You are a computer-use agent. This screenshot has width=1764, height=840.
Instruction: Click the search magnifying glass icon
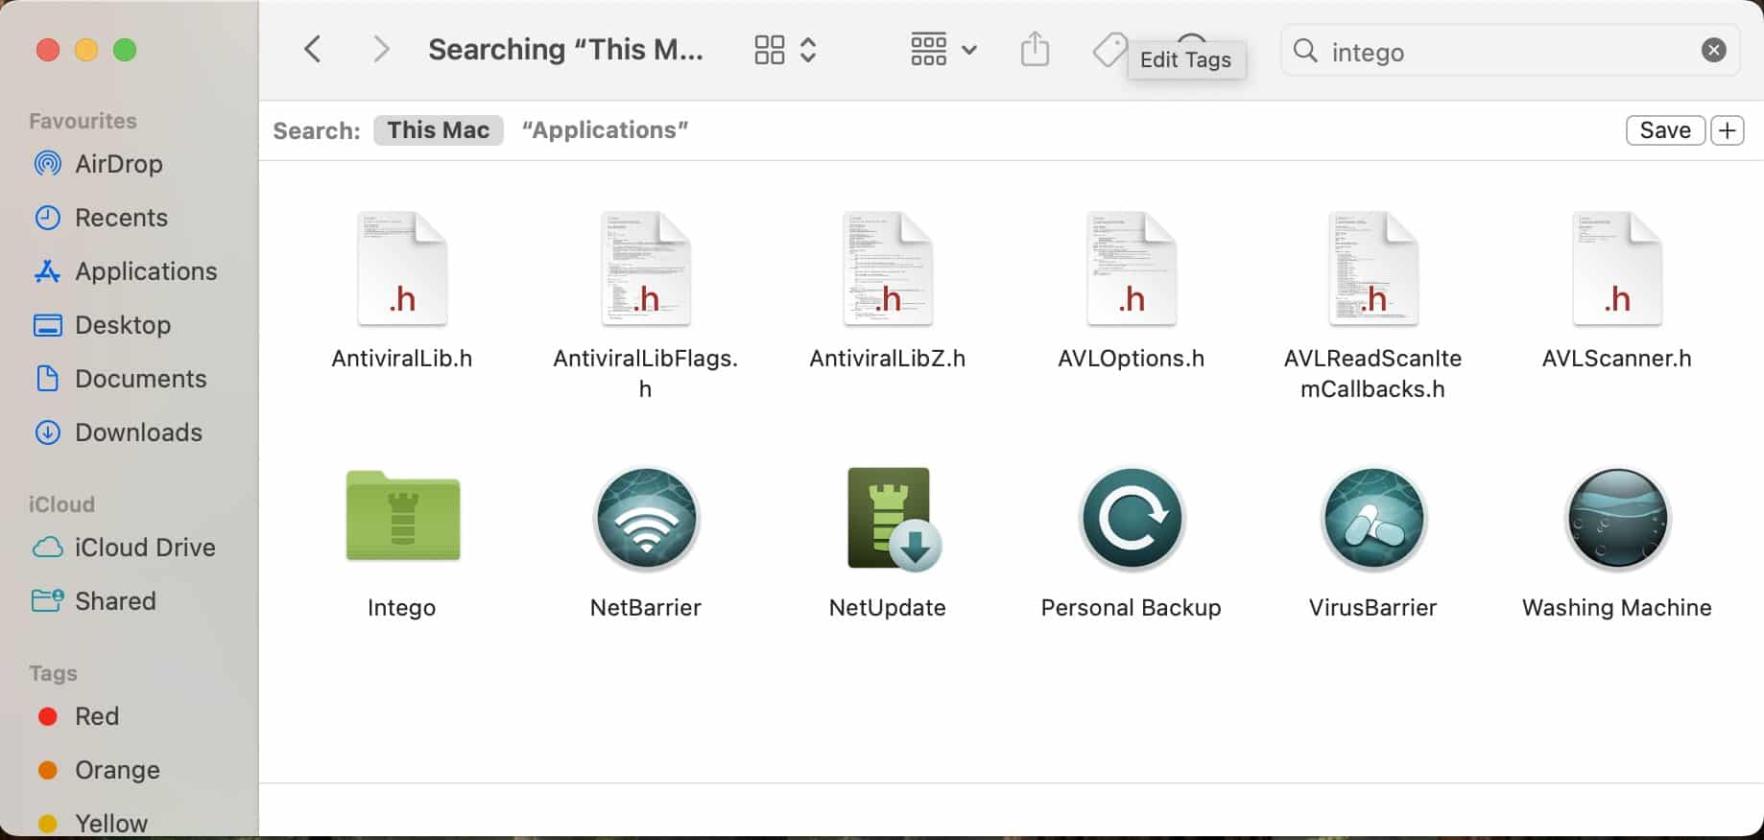(x=1305, y=50)
